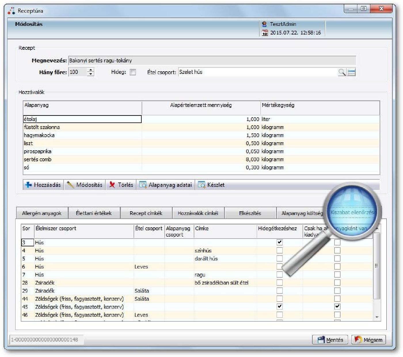Uncheck the last-column checkbox in row 45

[x=337, y=307]
